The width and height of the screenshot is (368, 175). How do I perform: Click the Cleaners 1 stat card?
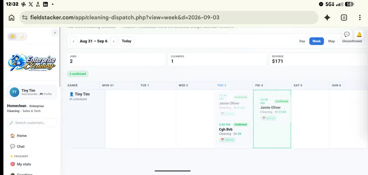(218, 59)
